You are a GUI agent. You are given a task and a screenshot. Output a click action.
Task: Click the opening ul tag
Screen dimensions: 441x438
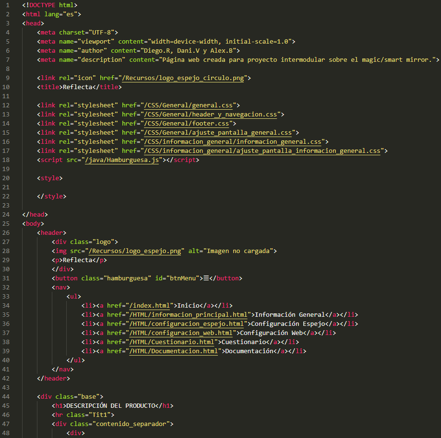click(74, 297)
